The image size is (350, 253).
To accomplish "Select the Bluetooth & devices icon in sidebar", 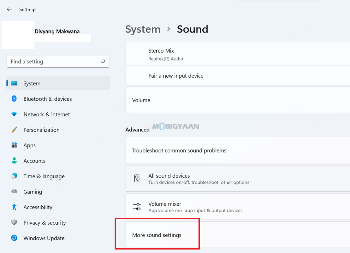I will 14,99.
